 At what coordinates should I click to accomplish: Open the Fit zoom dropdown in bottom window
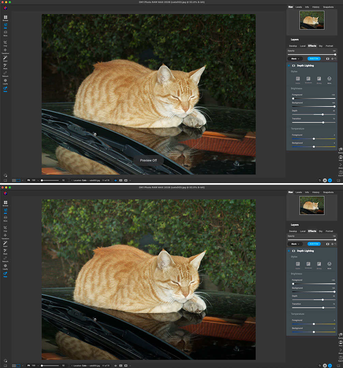point(38,366)
